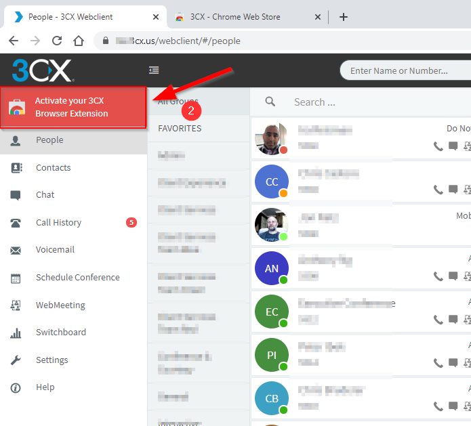Open a new browser tab with plus icon
Screen dimensions: 471x426
[x=344, y=17]
